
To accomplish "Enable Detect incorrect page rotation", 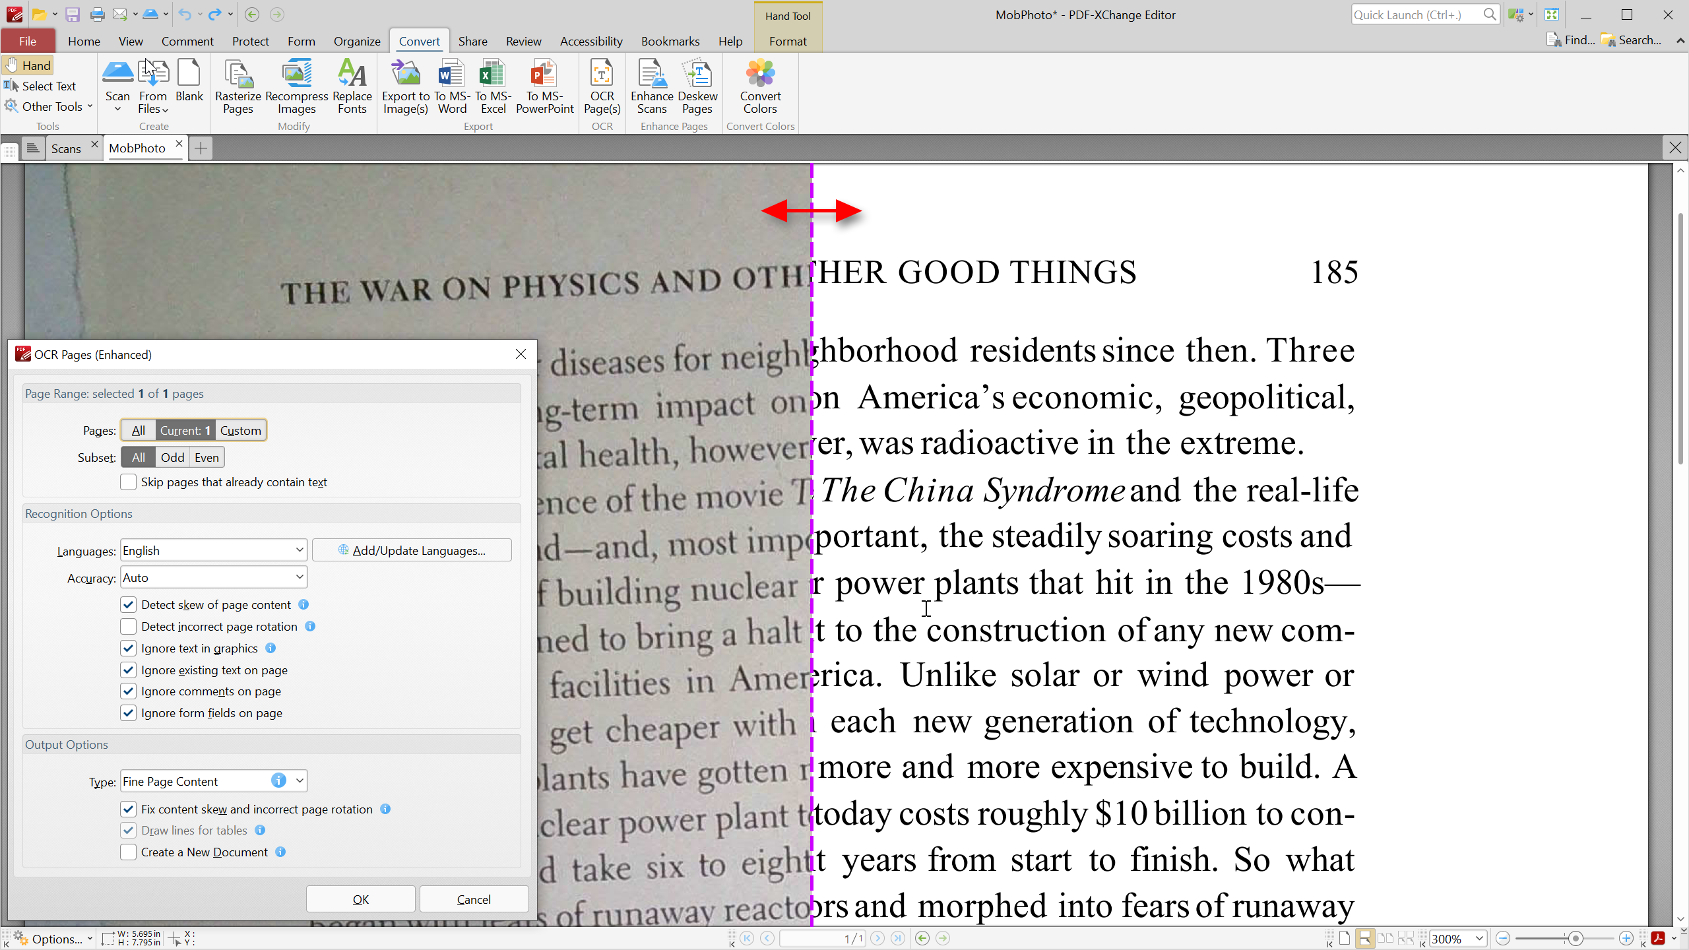I will [128, 626].
